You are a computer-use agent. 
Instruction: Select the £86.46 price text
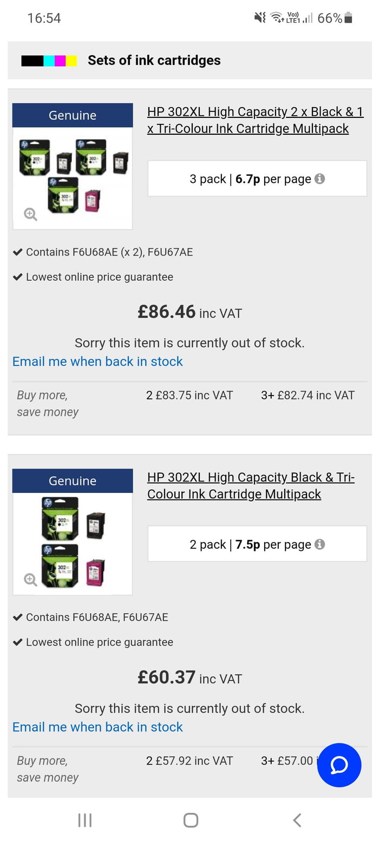167,312
